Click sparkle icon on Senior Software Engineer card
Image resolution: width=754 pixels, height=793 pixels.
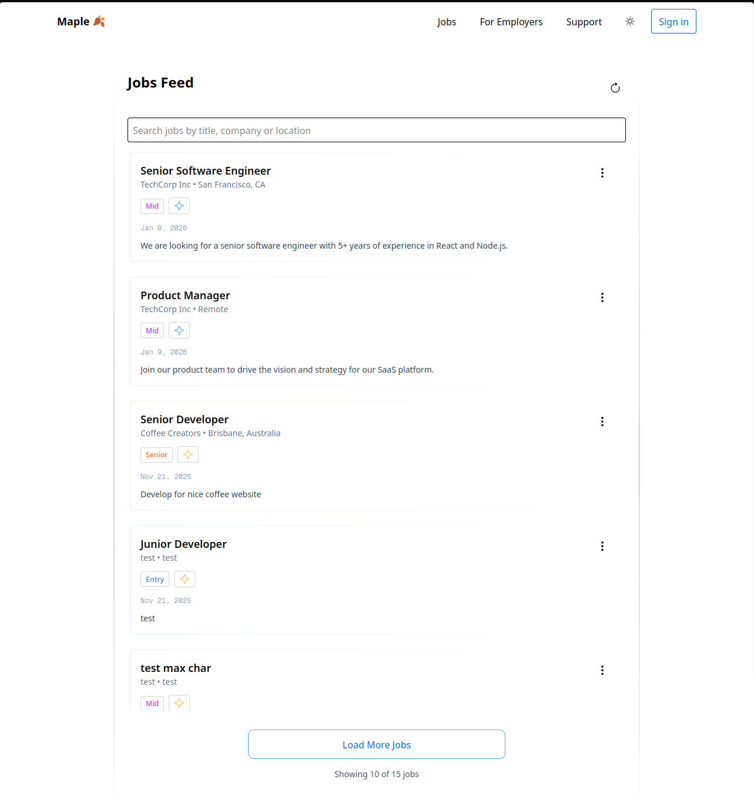point(179,206)
